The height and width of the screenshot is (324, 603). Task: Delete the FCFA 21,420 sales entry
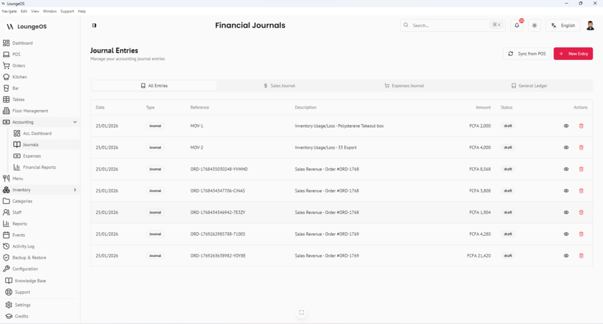tap(581, 256)
